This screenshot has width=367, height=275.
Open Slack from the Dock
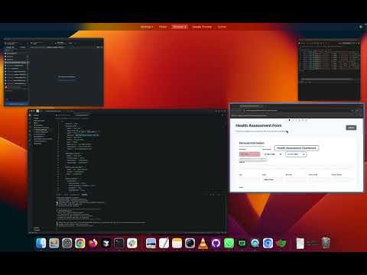(132, 243)
